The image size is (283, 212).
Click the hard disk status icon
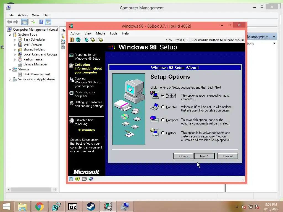point(84,179)
